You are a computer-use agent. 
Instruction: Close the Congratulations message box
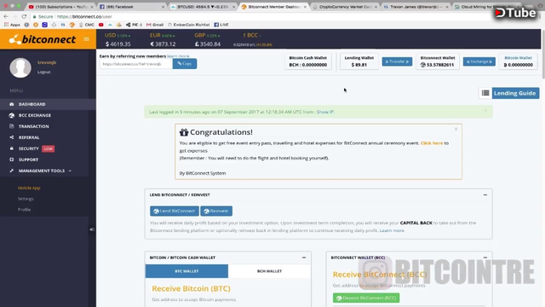click(456, 129)
